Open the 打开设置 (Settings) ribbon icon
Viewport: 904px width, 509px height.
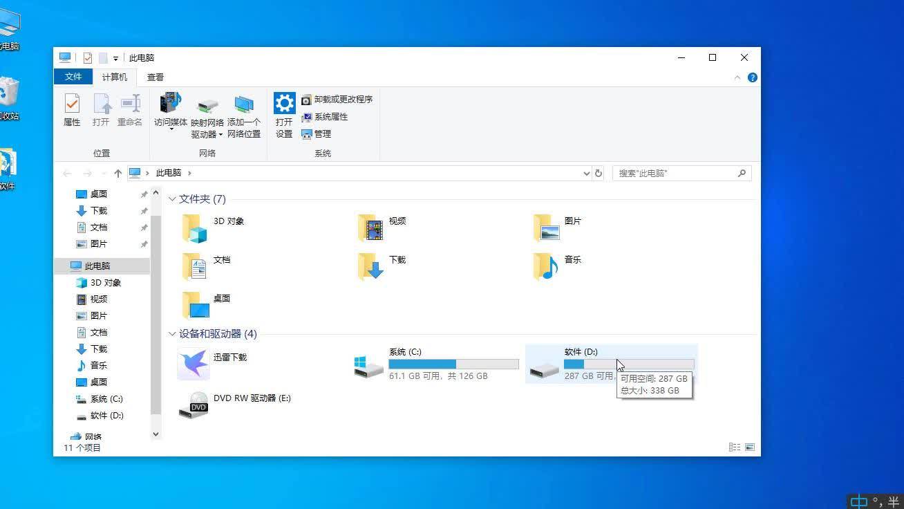click(x=283, y=111)
